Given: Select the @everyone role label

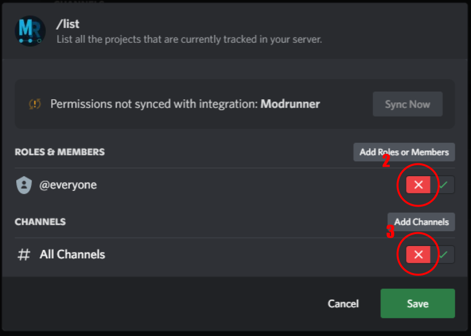Looking at the screenshot, I should pyautogui.click(x=68, y=185).
